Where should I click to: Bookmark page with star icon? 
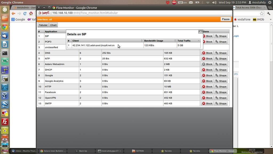point(262,14)
